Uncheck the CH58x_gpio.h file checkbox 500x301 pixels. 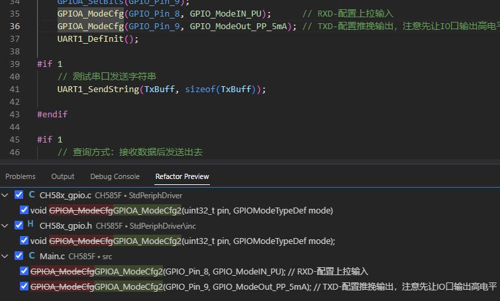click(19, 225)
